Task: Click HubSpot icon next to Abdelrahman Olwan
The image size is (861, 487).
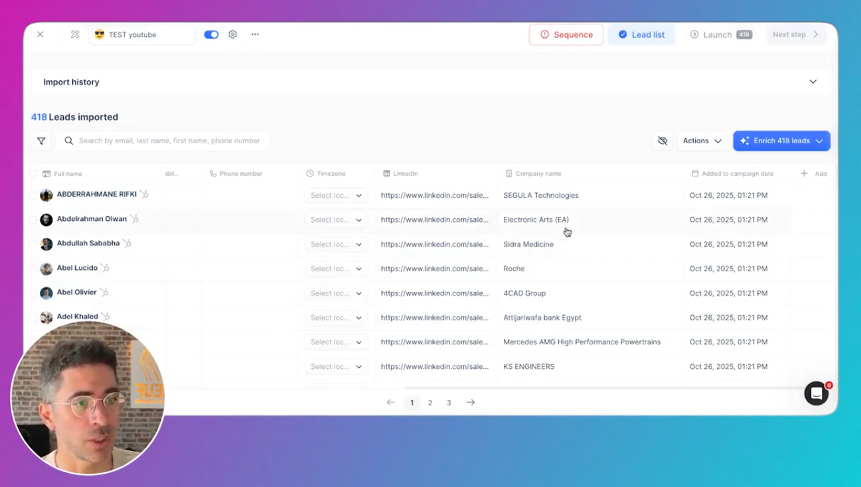Action: point(134,219)
